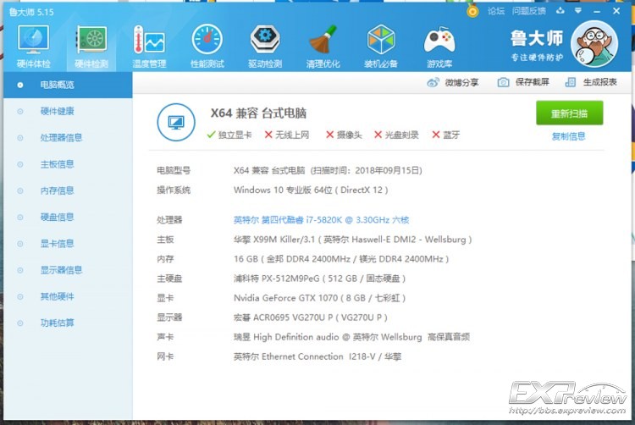The image size is (635, 425).
Task: Click the GeForce GTX 1070 text
Action: pyautogui.click(x=319, y=298)
